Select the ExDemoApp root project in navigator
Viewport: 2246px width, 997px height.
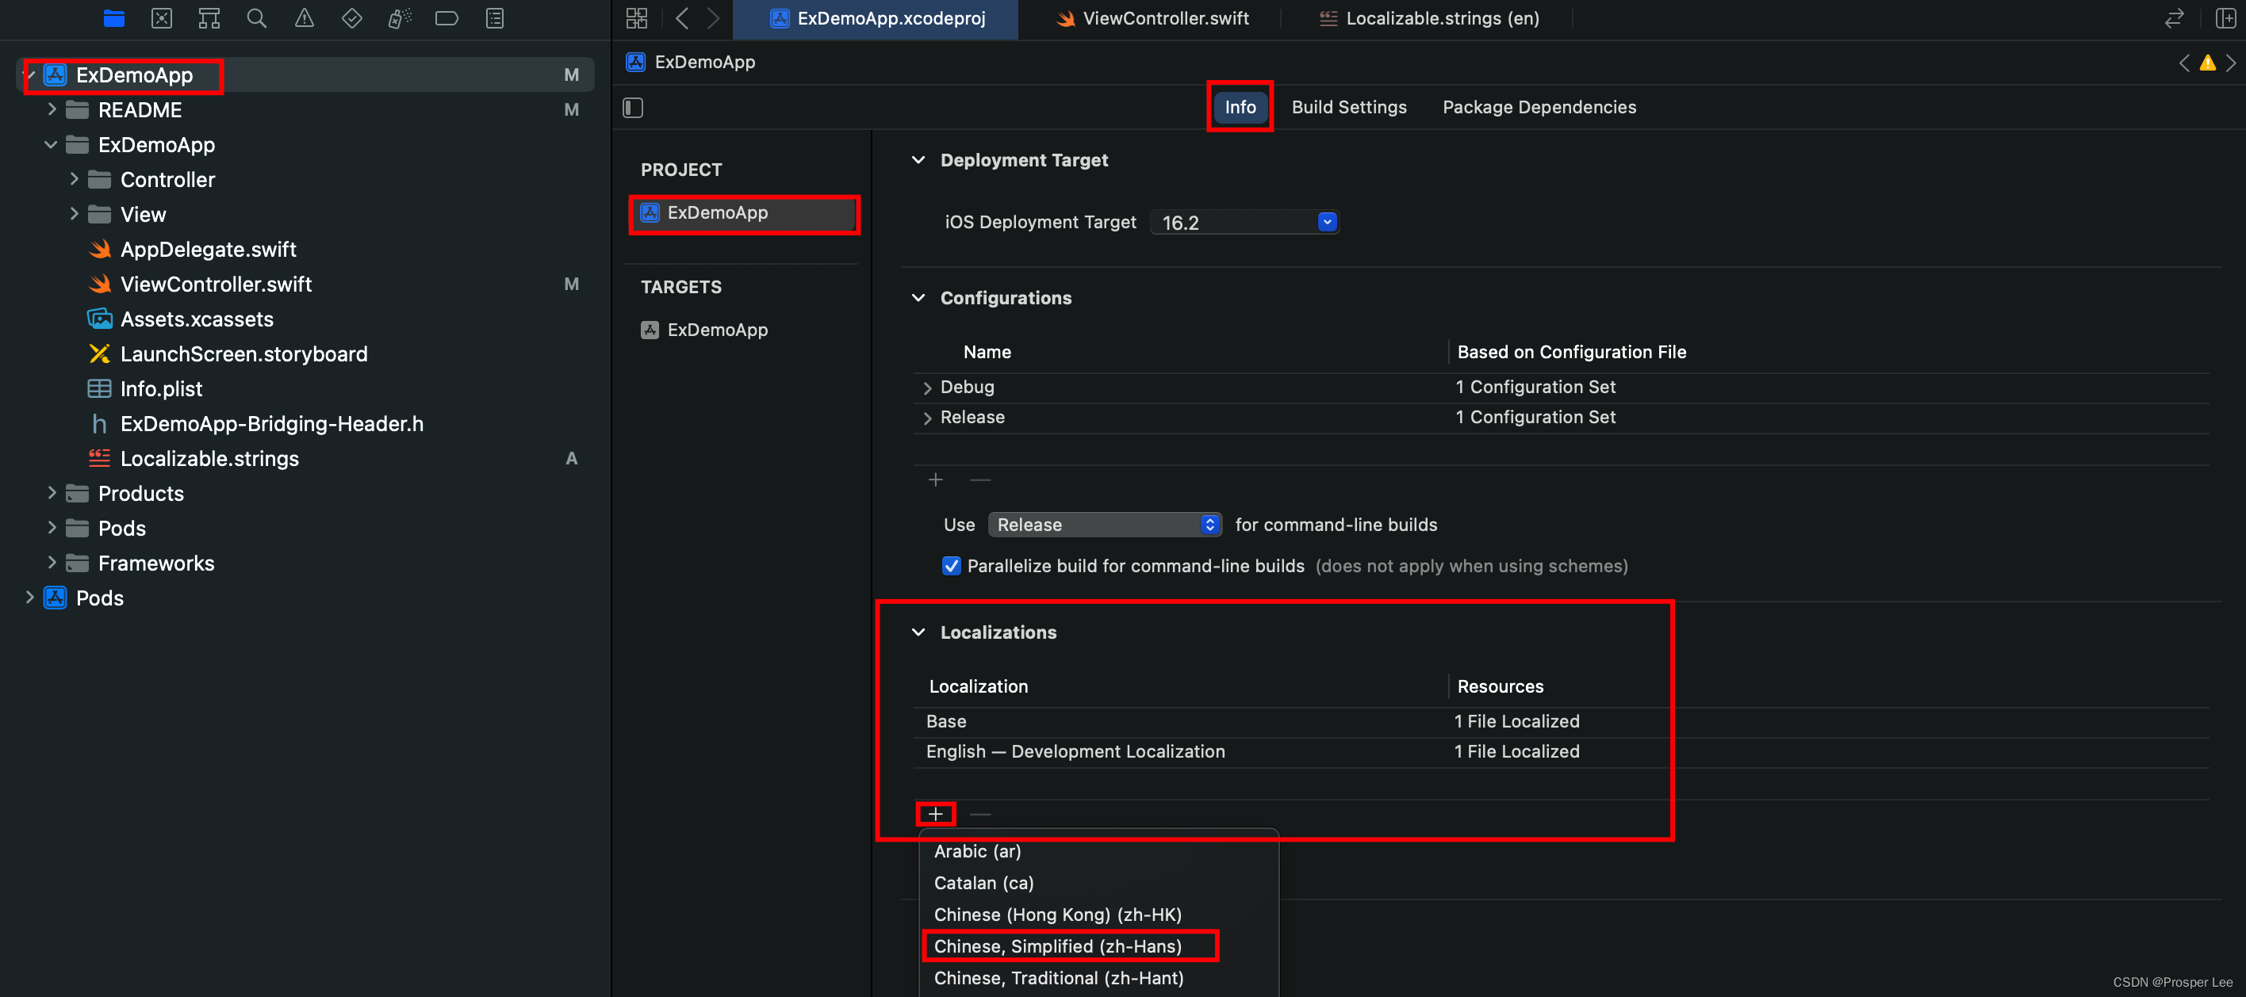(305, 75)
